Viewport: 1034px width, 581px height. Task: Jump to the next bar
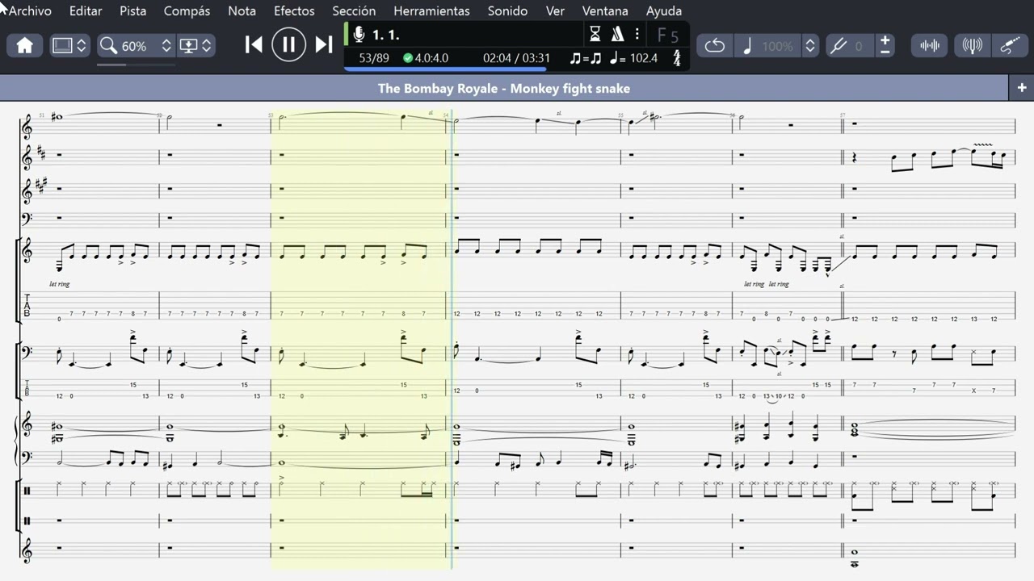coord(324,45)
